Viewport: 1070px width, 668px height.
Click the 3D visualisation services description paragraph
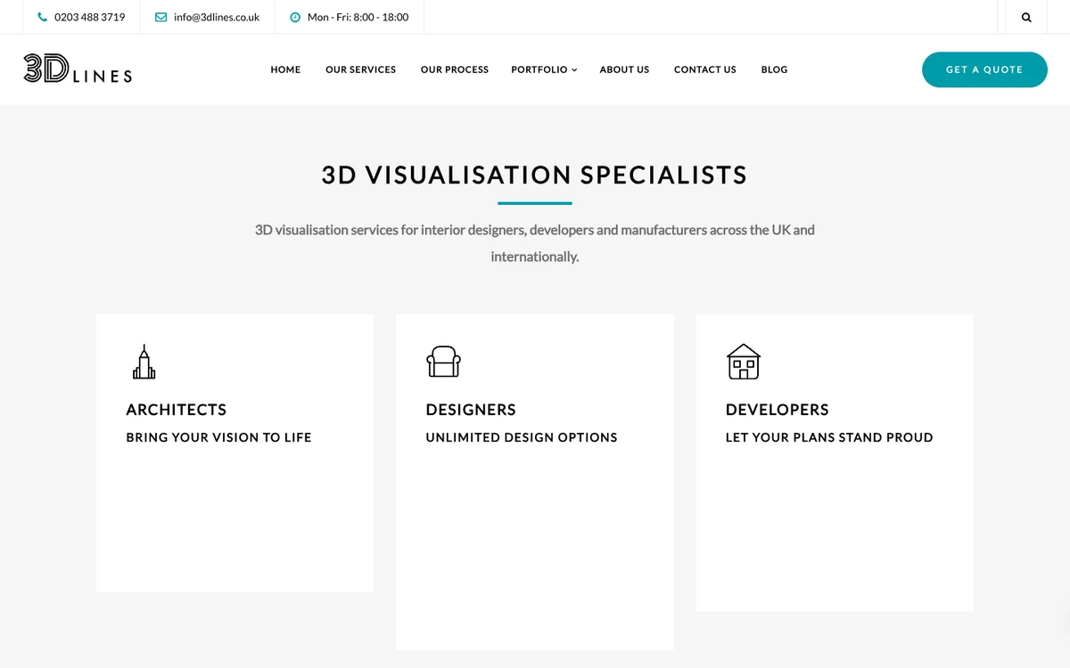coord(535,243)
